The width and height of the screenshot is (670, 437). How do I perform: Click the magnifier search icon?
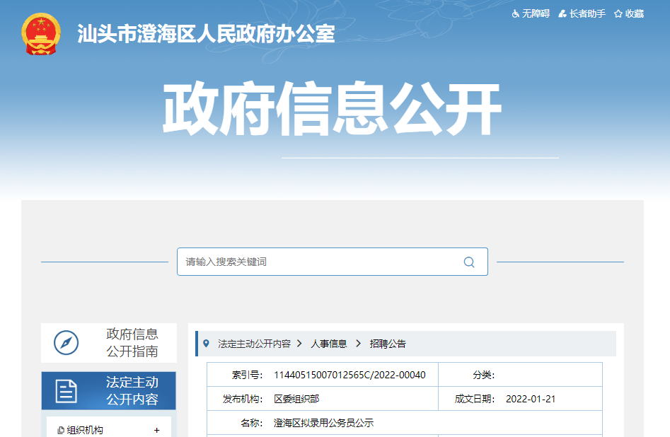469,262
